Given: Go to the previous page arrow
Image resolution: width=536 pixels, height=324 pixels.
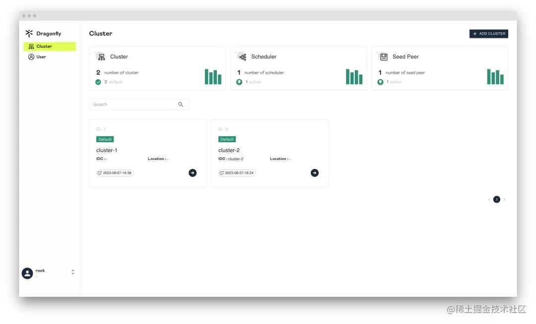Looking at the screenshot, I should pyautogui.click(x=489, y=200).
